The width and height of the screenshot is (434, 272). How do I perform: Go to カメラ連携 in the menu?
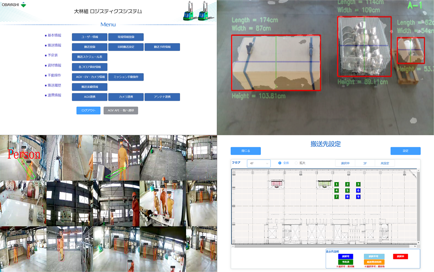coord(126,97)
